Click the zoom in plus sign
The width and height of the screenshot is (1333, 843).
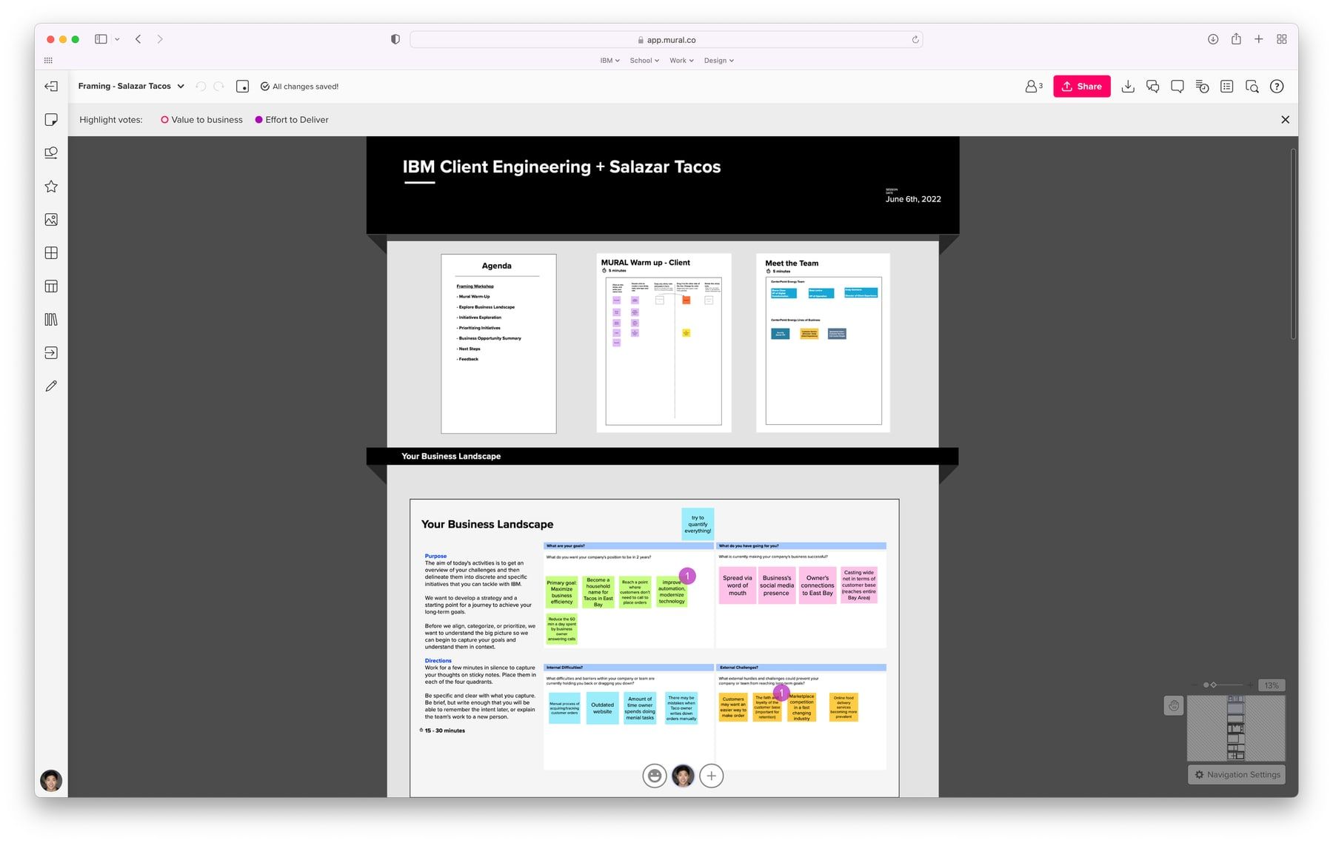point(1251,685)
